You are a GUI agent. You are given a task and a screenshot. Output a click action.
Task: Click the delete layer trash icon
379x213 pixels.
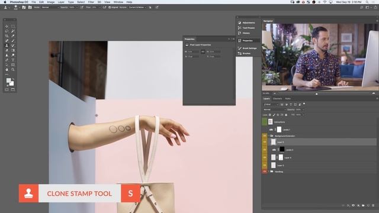(x=373, y=205)
